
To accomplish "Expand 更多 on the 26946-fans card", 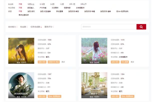I will pos(133,62).
